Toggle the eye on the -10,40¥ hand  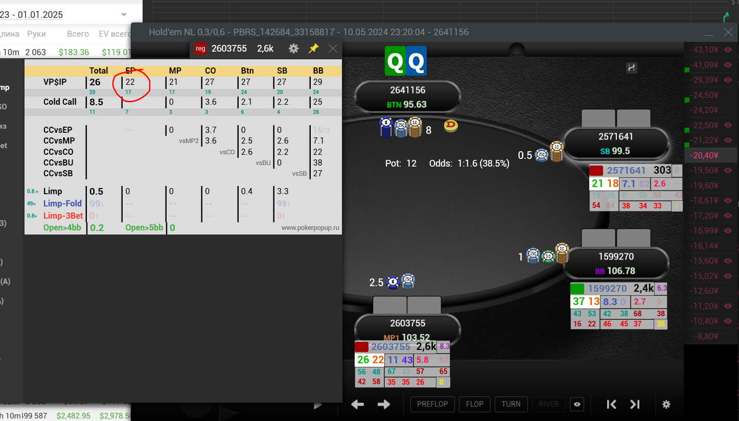point(728,321)
